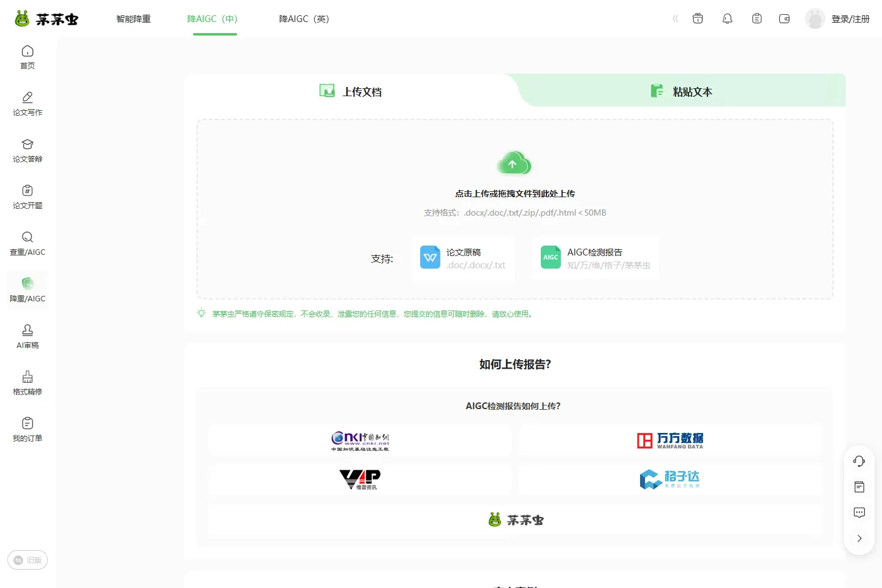
Task: Open the wallet icon in header
Action: click(785, 19)
